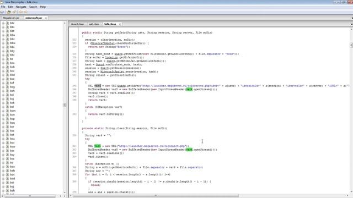Click the class file icon beside bcg

[7, 87]
